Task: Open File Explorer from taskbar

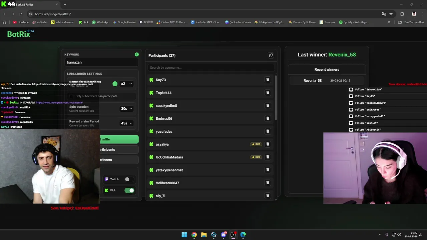Action: coord(204,235)
